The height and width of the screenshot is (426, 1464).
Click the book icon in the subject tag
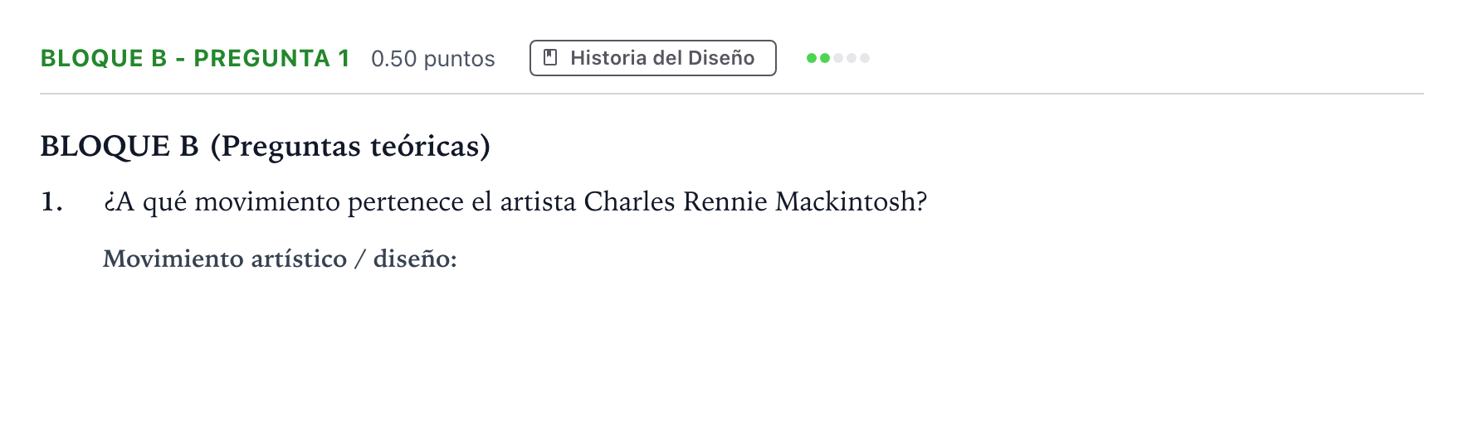[x=549, y=57]
